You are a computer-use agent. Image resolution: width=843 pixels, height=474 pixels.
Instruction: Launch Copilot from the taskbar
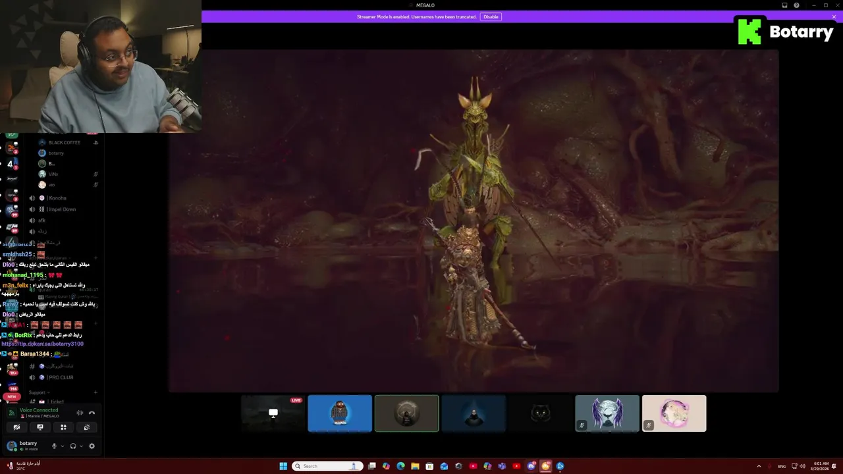coord(386,466)
